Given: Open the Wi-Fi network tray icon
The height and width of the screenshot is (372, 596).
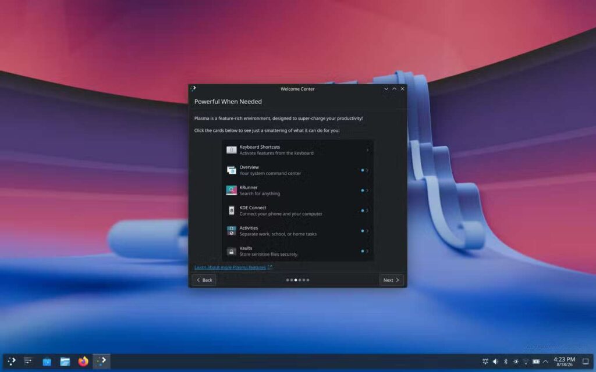Looking at the screenshot, I should coord(526,362).
